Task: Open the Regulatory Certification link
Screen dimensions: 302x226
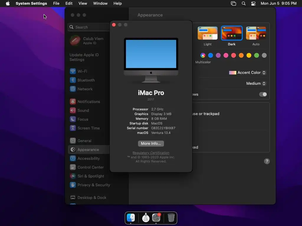Action: tap(151, 153)
